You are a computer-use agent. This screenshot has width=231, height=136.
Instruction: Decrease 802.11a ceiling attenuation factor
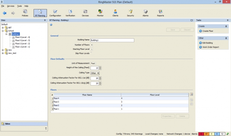point(100,79)
